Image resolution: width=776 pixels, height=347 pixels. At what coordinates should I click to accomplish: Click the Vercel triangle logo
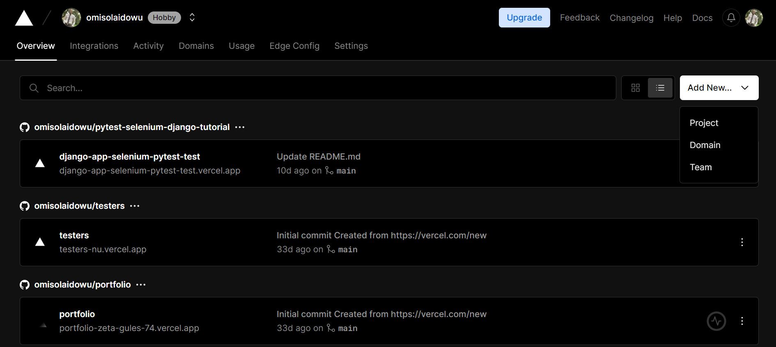(24, 18)
